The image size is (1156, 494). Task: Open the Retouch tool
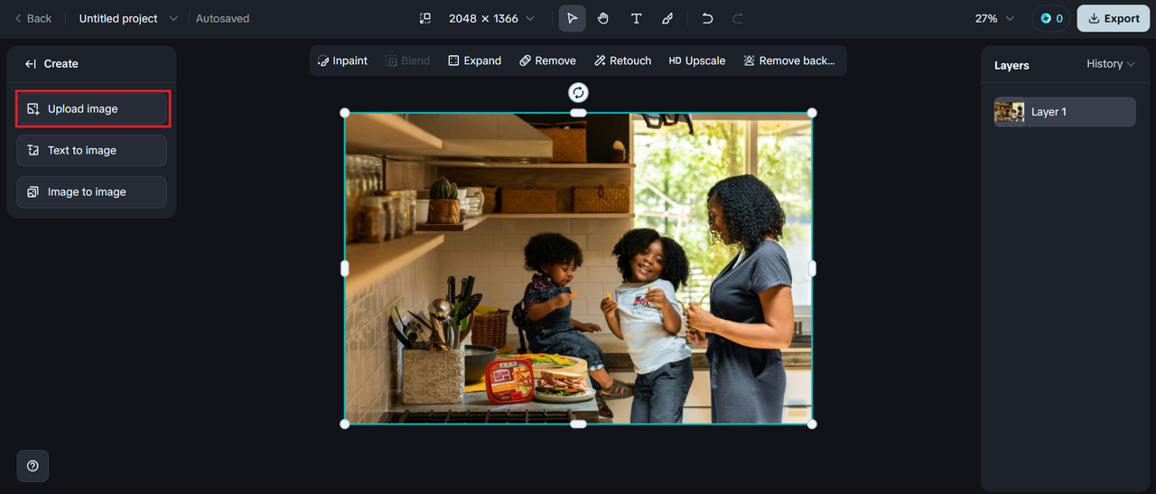pyautogui.click(x=622, y=61)
